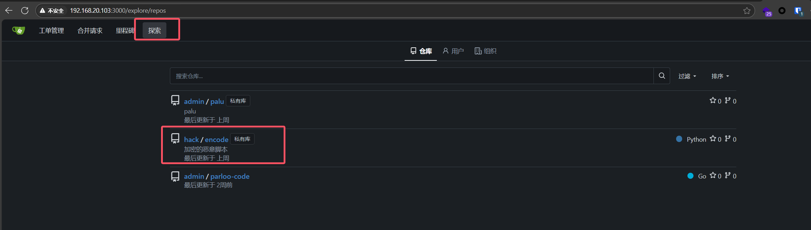The height and width of the screenshot is (230, 811).
Task: Open the 排序 sort dropdown
Action: point(720,76)
